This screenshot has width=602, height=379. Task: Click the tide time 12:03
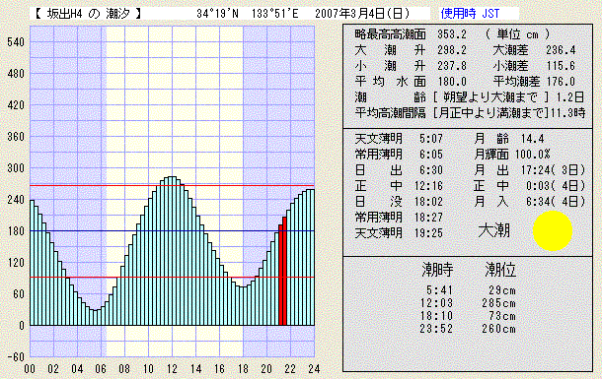pyautogui.click(x=436, y=303)
